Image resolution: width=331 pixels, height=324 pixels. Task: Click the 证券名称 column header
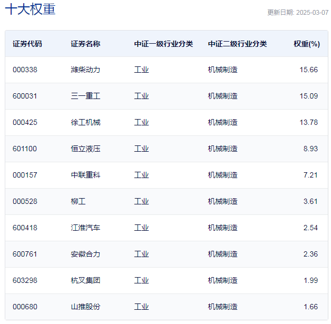[x=85, y=44]
